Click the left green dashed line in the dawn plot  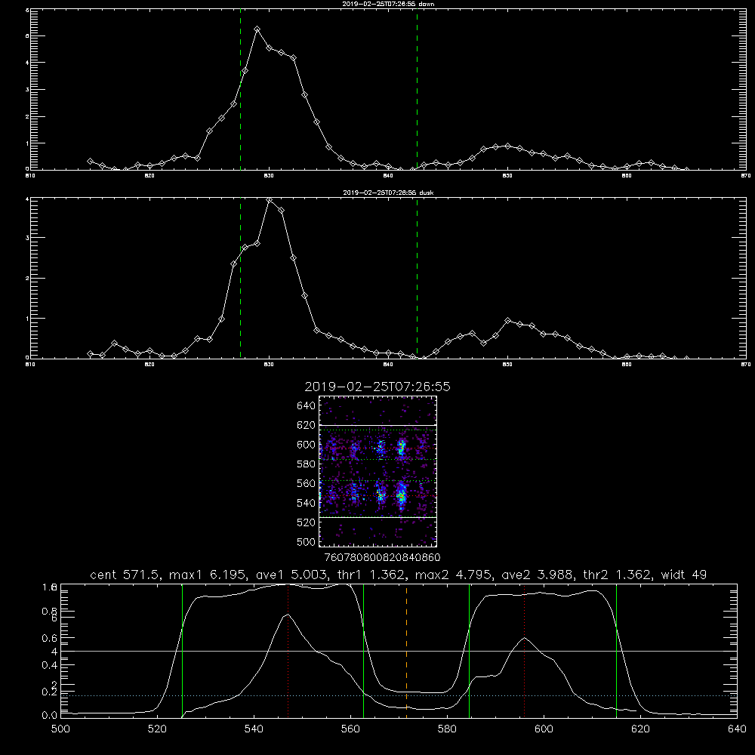point(240,89)
